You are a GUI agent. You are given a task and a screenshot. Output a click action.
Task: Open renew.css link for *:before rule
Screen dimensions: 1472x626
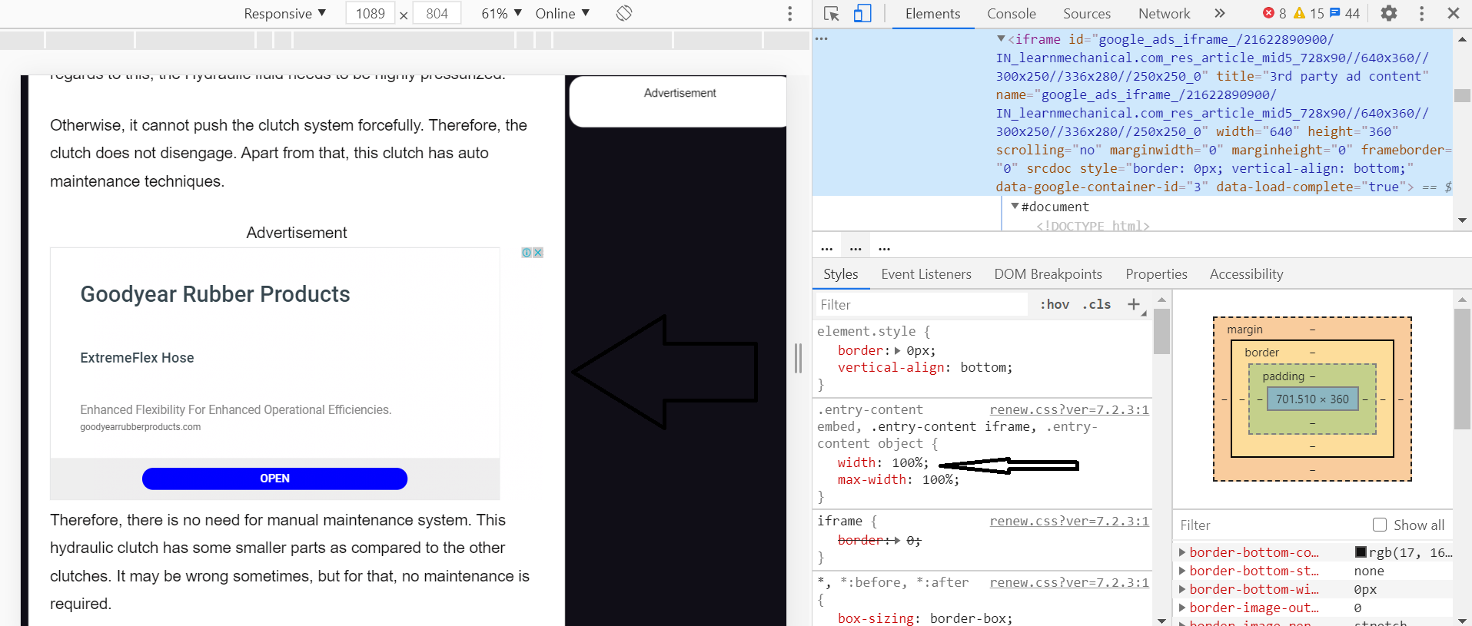1069,582
